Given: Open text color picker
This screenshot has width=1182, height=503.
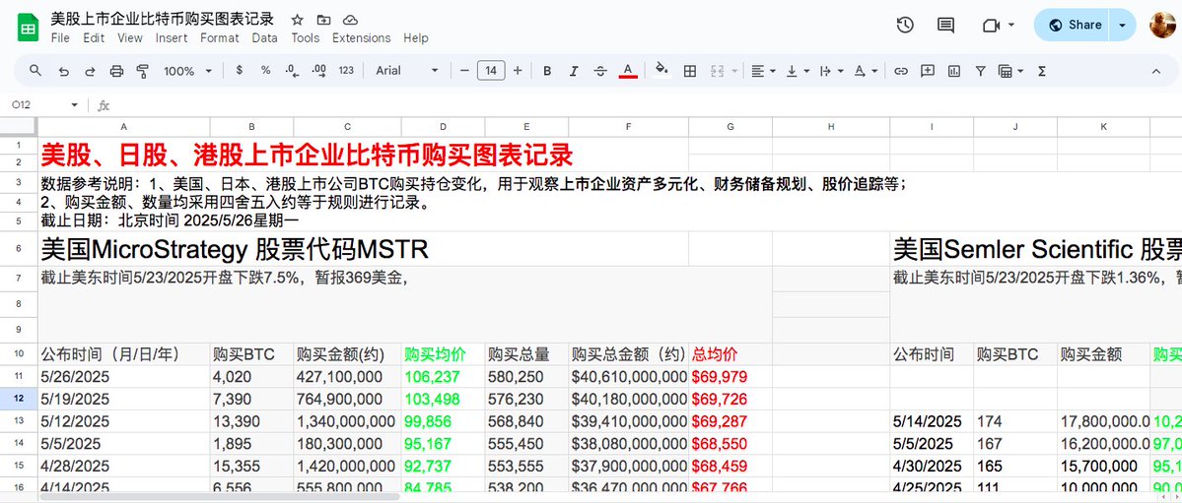Looking at the screenshot, I should coord(628,71).
